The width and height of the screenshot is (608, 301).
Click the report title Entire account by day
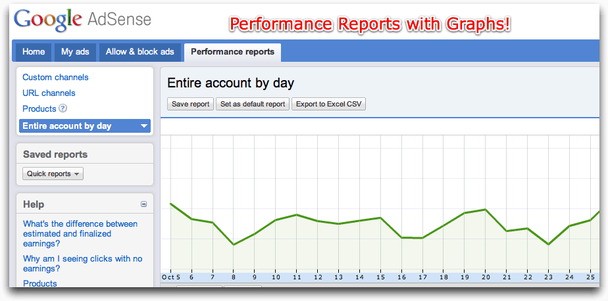tap(231, 83)
